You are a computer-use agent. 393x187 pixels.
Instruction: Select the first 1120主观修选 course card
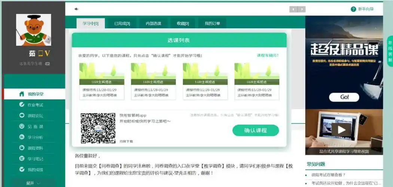coord(102,82)
